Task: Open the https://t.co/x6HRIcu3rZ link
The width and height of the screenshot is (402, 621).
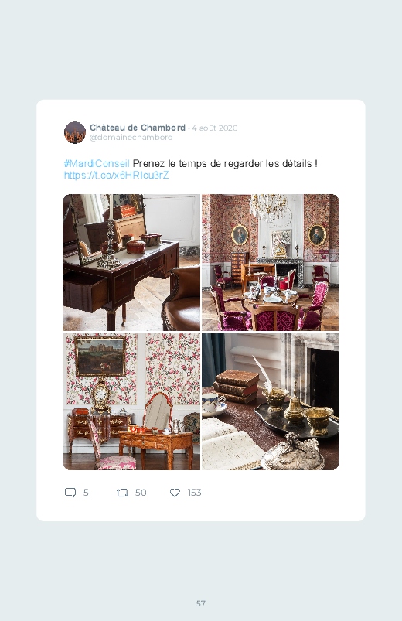Action: point(117,175)
